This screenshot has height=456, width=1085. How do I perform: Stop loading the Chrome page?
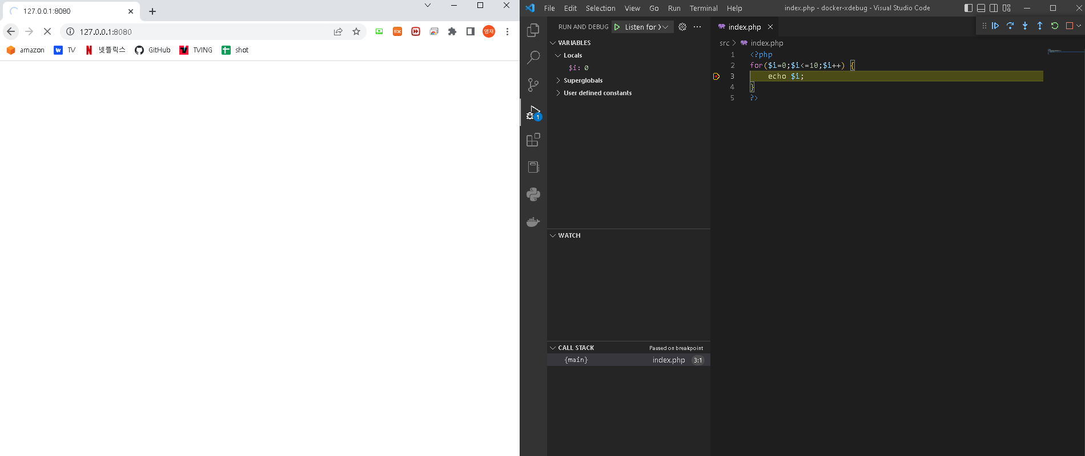[x=47, y=31]
